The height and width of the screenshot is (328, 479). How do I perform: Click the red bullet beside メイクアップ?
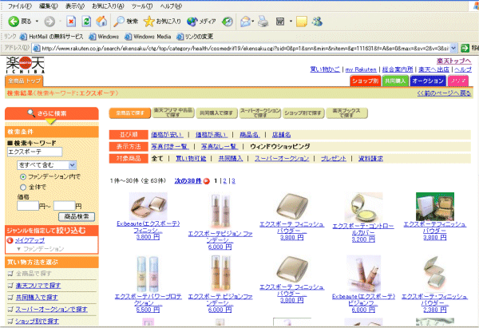[10, 241]
